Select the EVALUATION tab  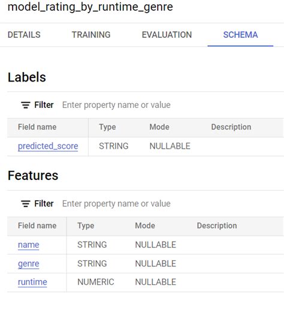167,35
